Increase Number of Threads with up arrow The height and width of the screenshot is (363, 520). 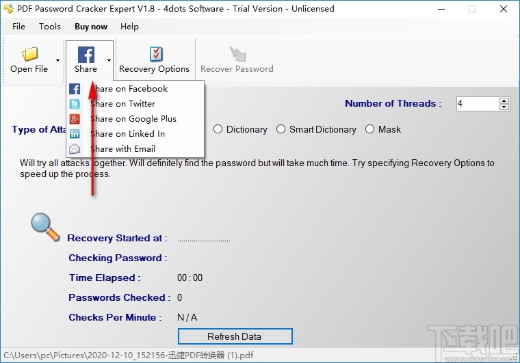click(504, 100)
